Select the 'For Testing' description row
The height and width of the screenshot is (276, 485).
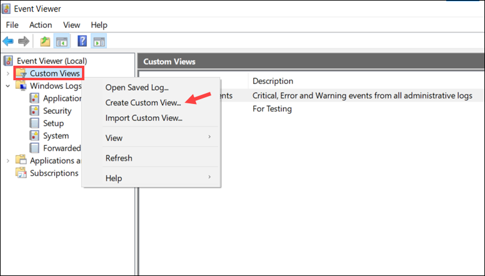coord(272,109)
